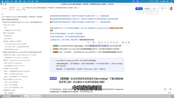Jump to 【中高级】 heading in outline

tap(23, 52)
